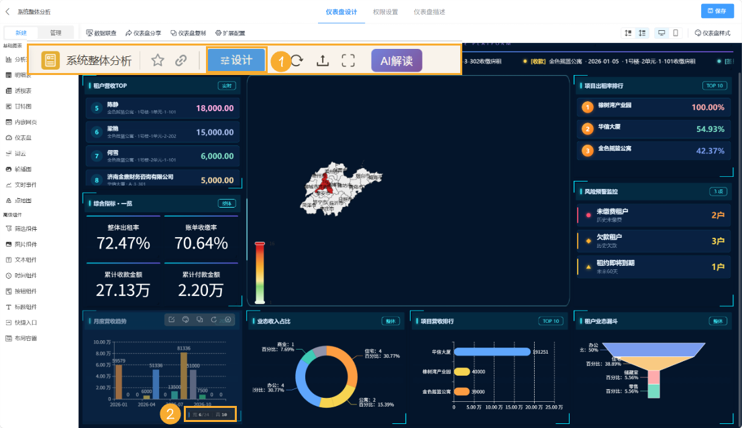This screenshot has height=428, width=742.
Task: Add a 图片组件 image component
Action: pyautogui.click(x=21, y=244)
